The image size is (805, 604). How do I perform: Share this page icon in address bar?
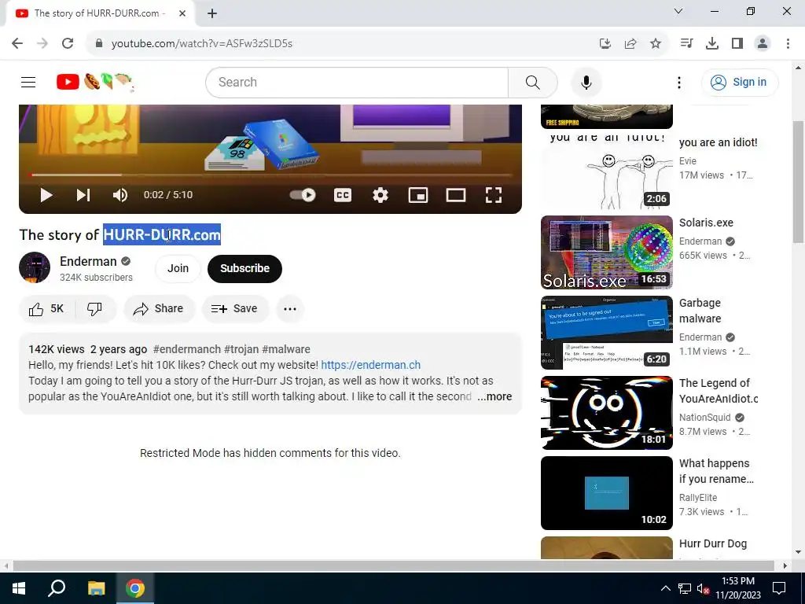(630, 44)
